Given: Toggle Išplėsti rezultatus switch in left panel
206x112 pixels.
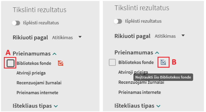Looking at the screenshot, I should [16, 23].
